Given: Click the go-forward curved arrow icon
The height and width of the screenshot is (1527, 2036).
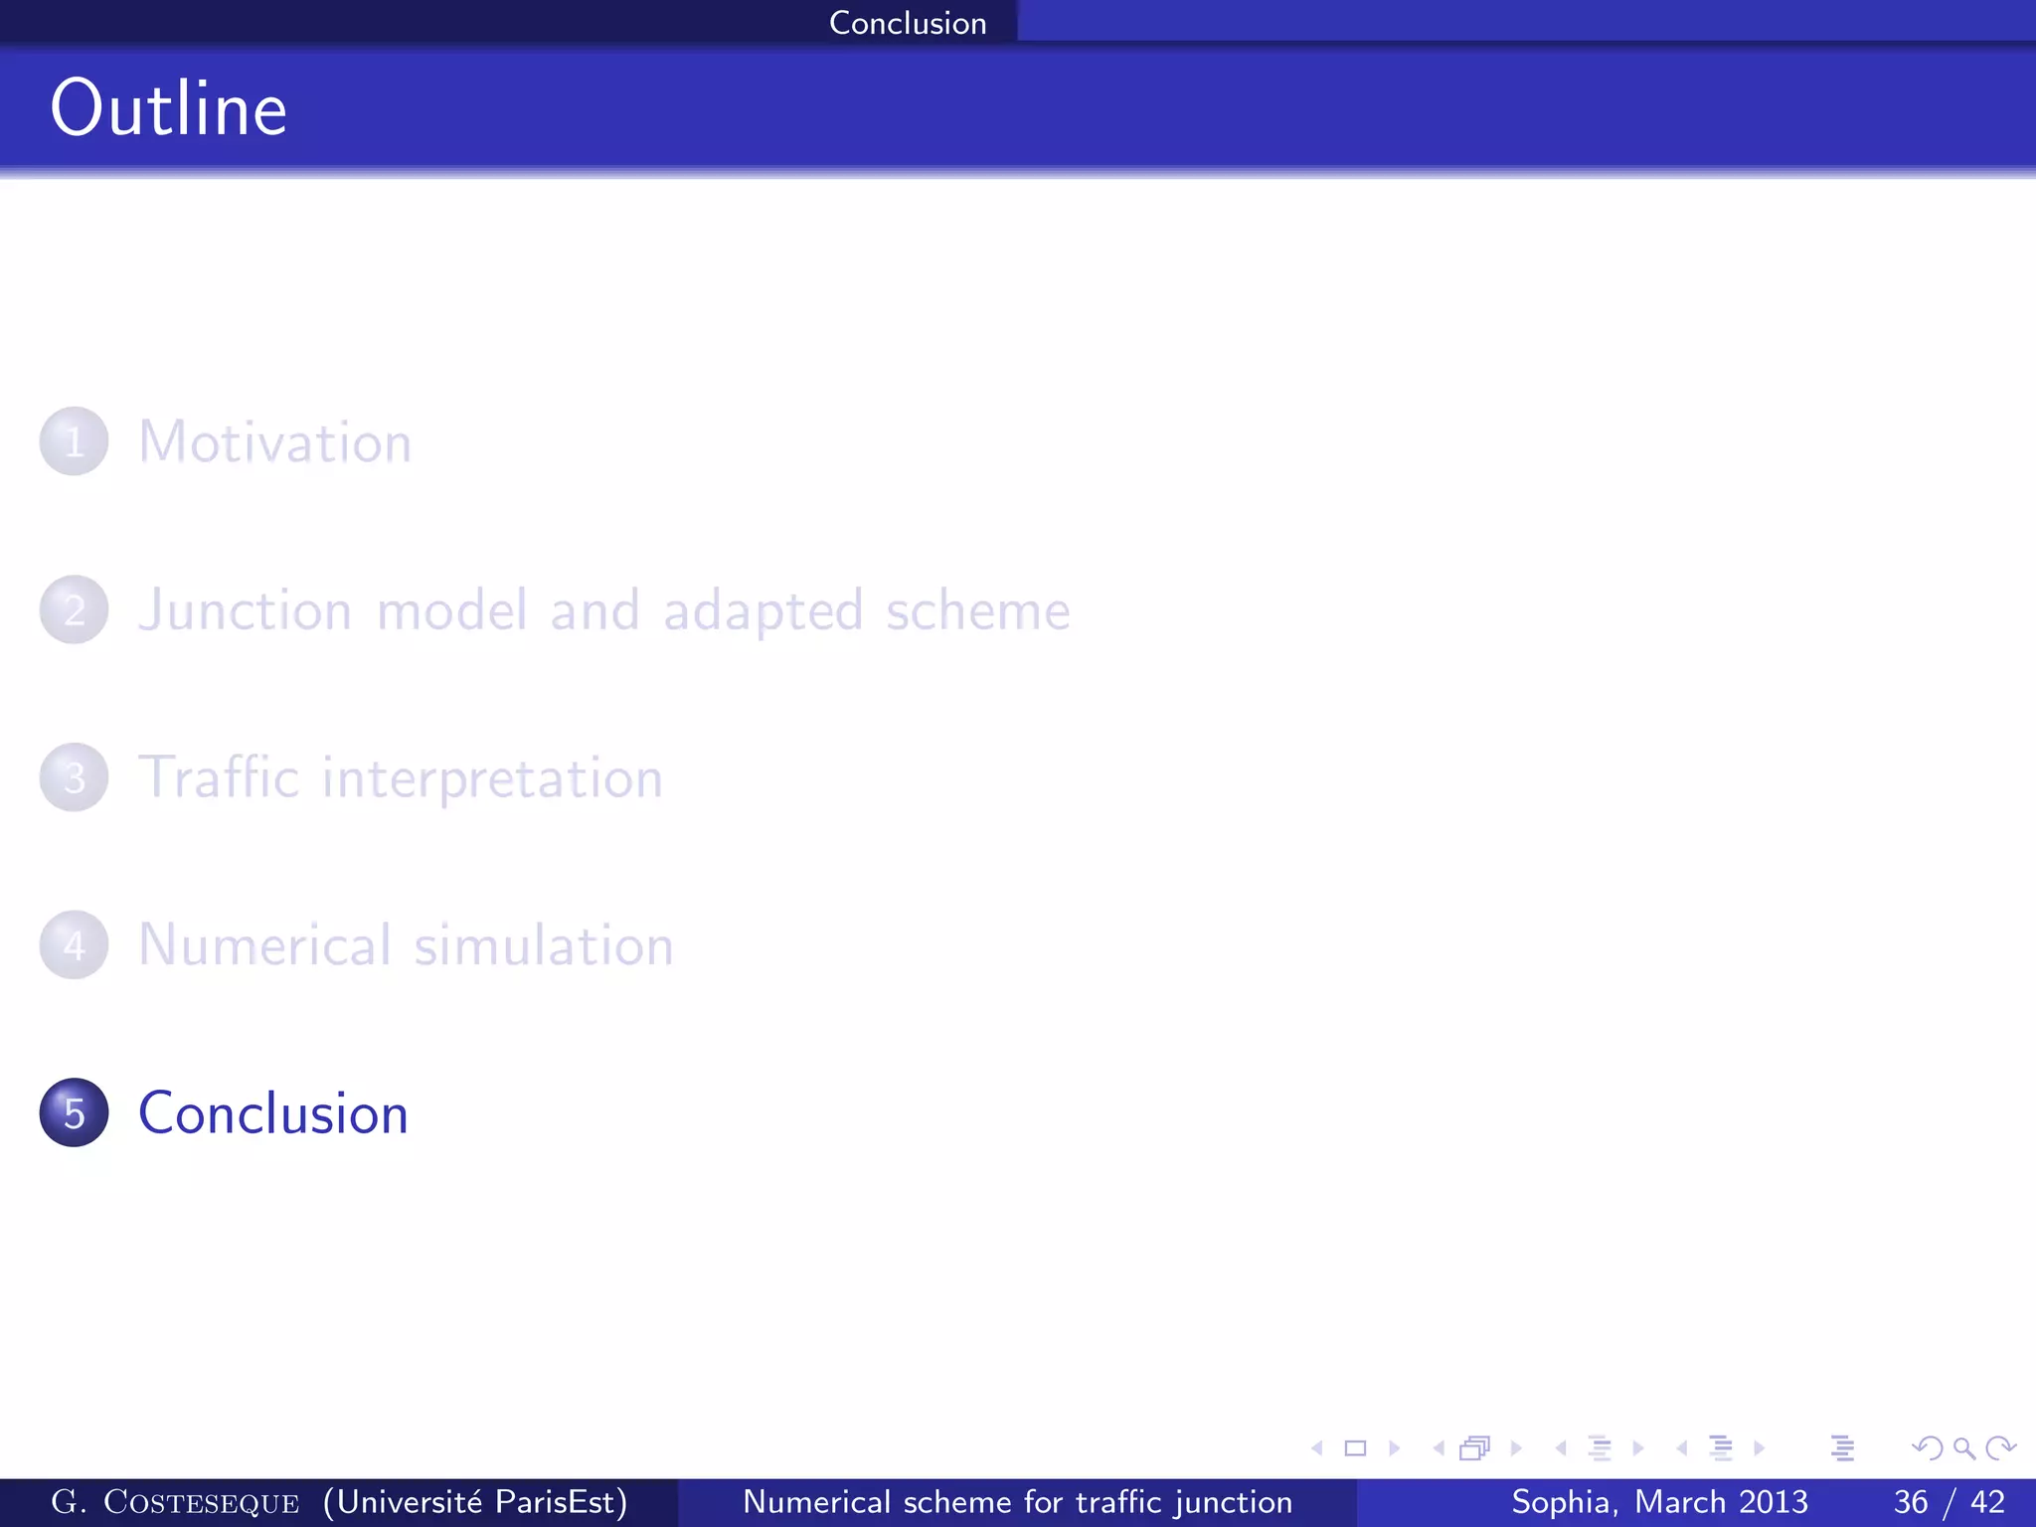Looking at the screenshot, I should tap(2000, 1448).
